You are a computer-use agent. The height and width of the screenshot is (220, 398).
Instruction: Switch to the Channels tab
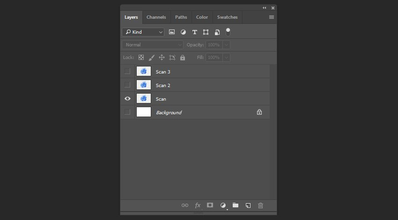(156, 17)
